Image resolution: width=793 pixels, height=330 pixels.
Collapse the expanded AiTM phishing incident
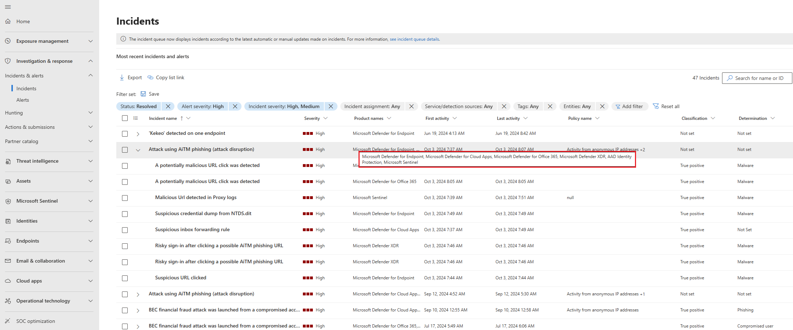pyautogui.click(x=138, y=150)
